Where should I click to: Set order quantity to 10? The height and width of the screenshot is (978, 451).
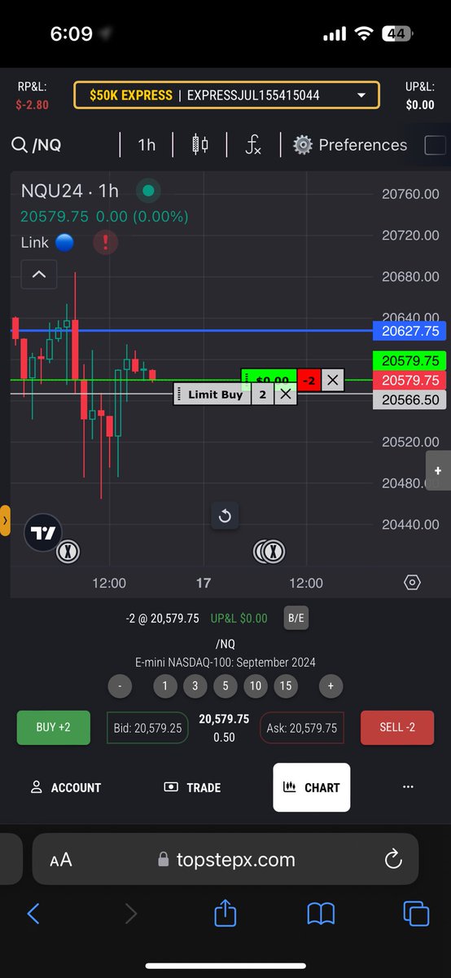(256, 686)
